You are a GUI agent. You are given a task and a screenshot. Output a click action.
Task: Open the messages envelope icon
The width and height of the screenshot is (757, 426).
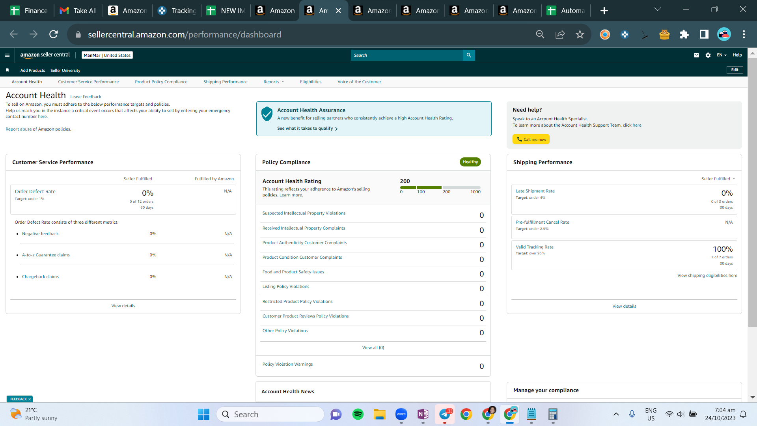pos(696,55)
